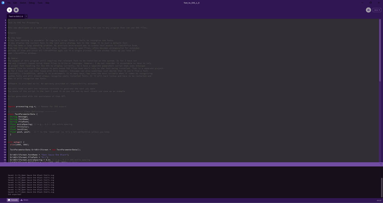This screenshot has width=383, height=203.
Task: Click the 'String fontName;' code line
Action: tap(19, 119)
